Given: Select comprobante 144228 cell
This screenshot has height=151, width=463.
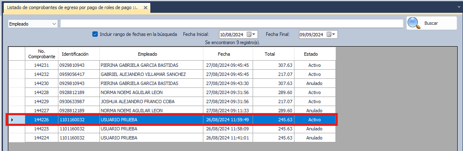Looking at the screenshot, I should (41, 92).
